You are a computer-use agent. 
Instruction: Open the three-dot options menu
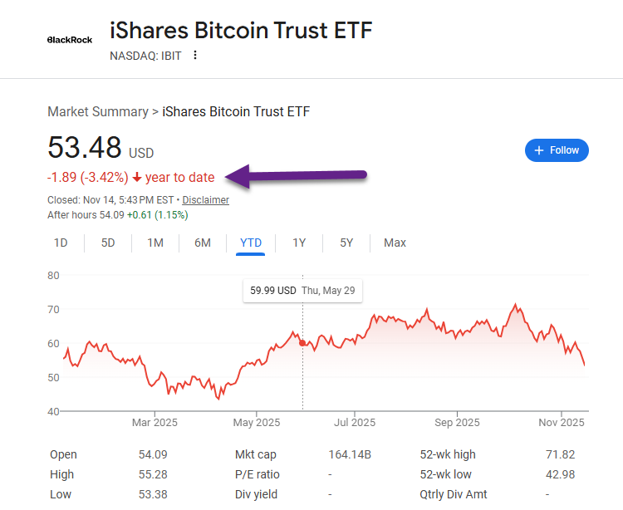(x=195, y=56)
